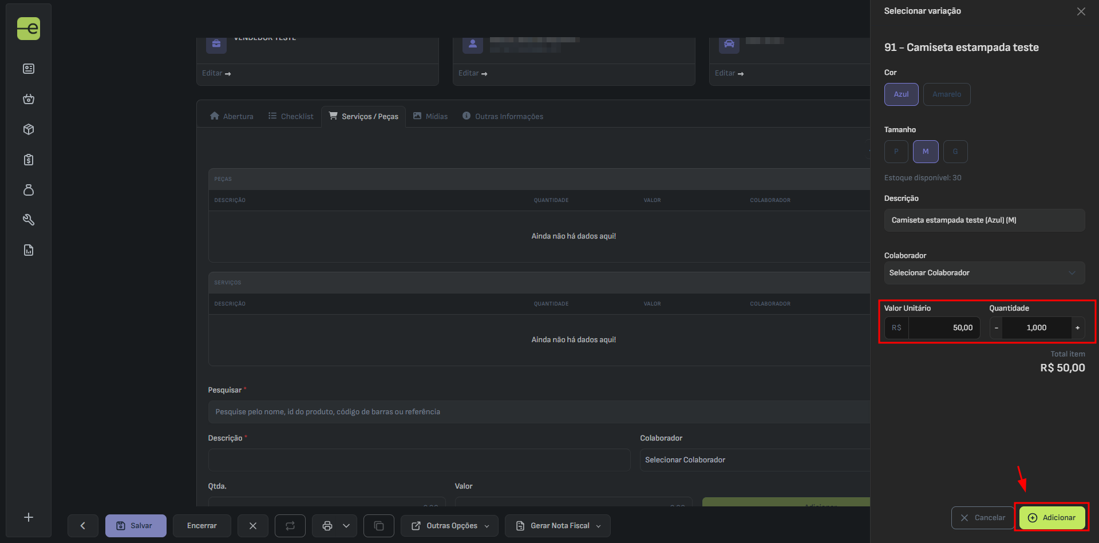The height and width of the screenshot is (543, 1099).
Task: Open the Mídias tab
Action: pos(430,116)
